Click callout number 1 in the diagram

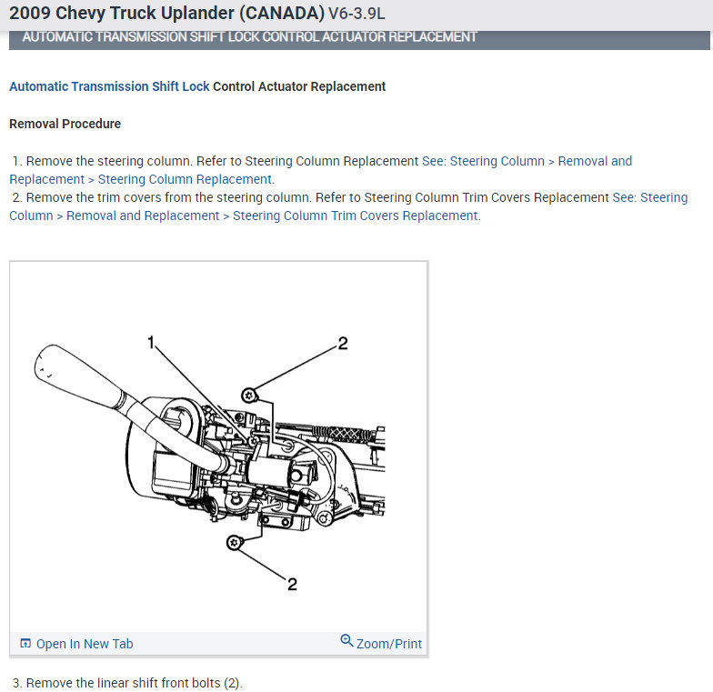click(x=152, y=342)
